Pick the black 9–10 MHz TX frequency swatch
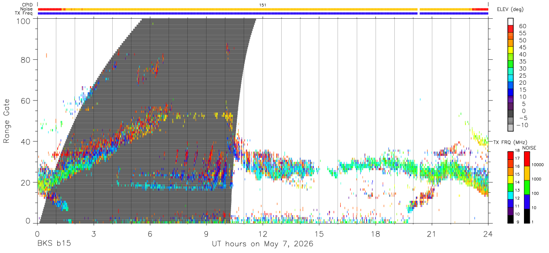The width and height of the screenshot is (549, 253). (511, 219)
